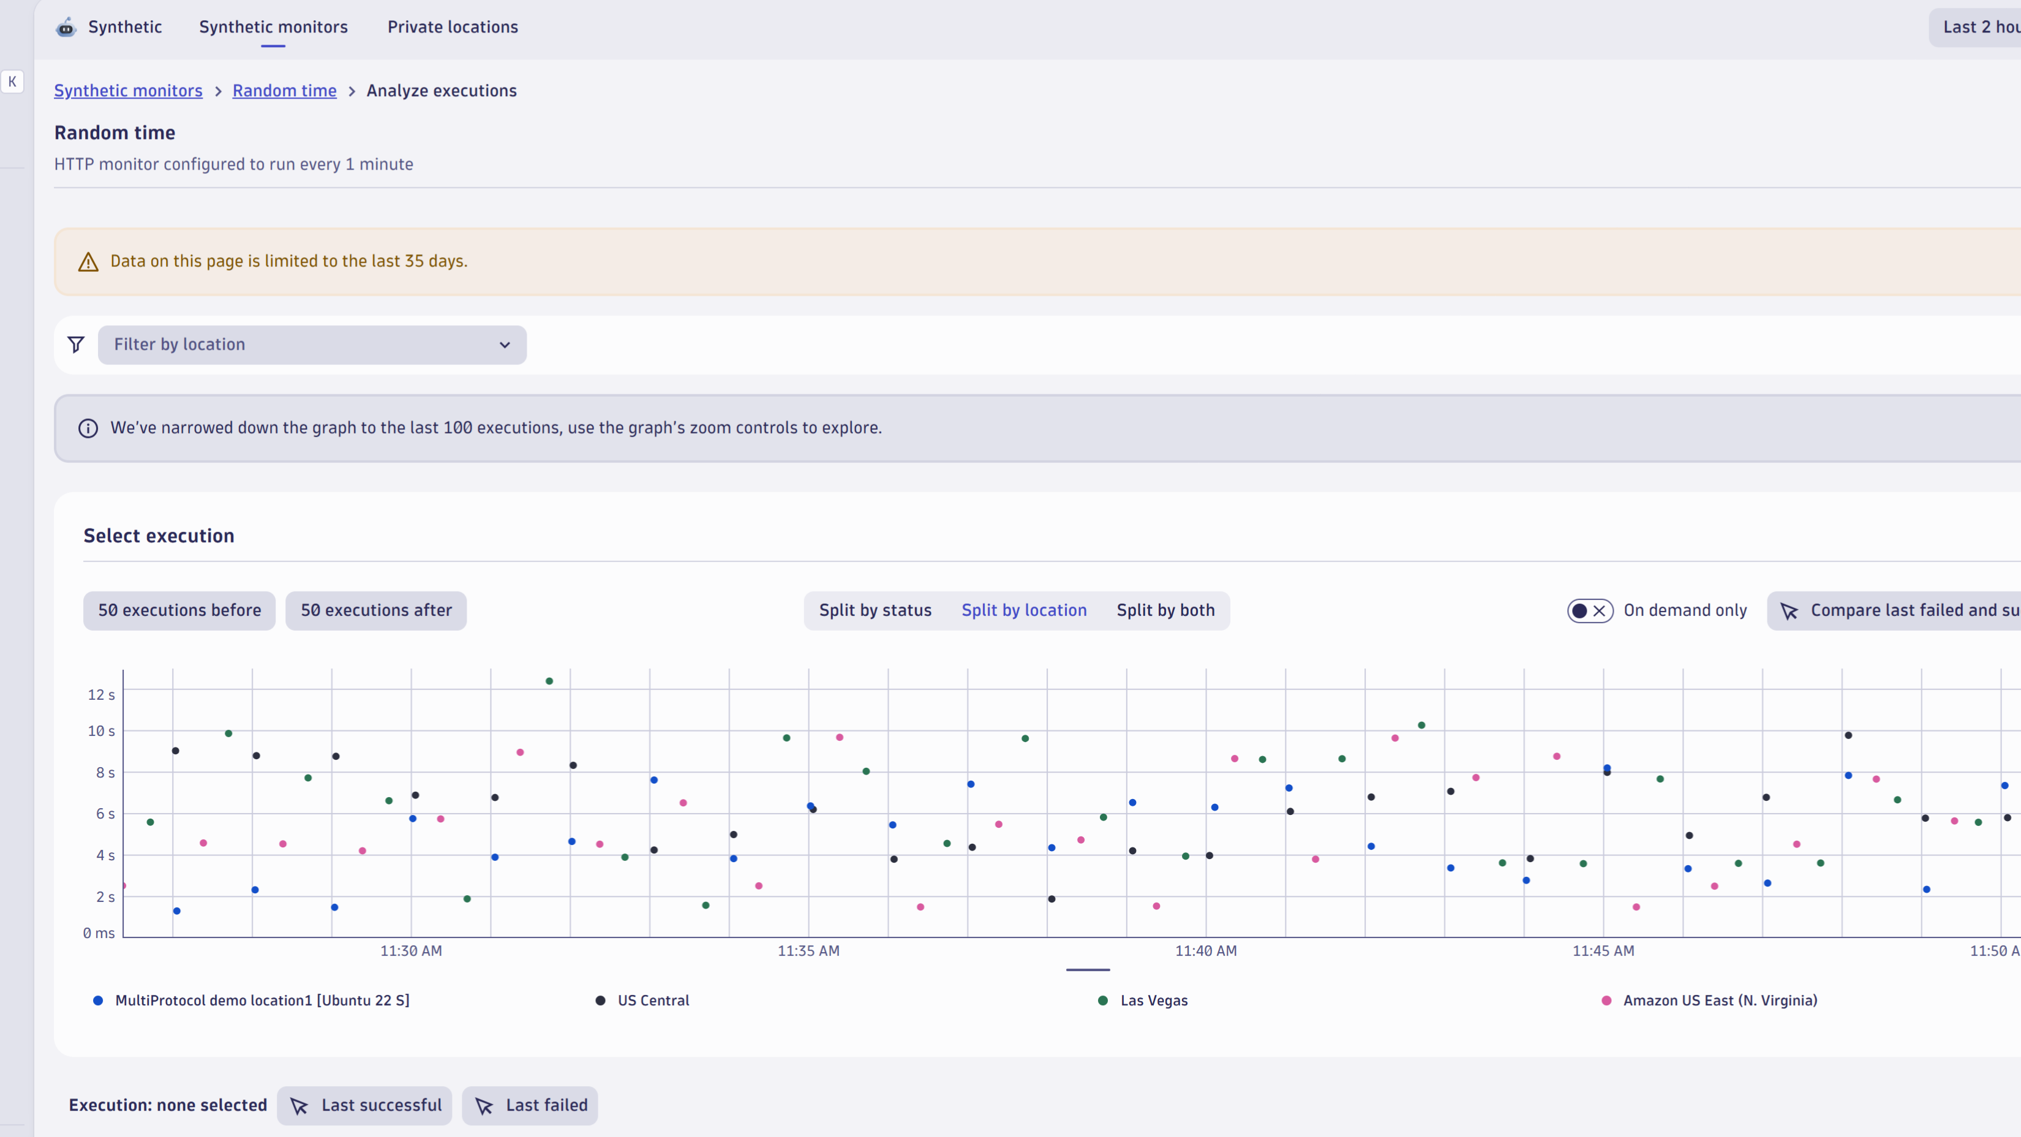Click the cursor icon on Last failed
This screenshot has height=1137, width=2021.
coord(485,1106)
